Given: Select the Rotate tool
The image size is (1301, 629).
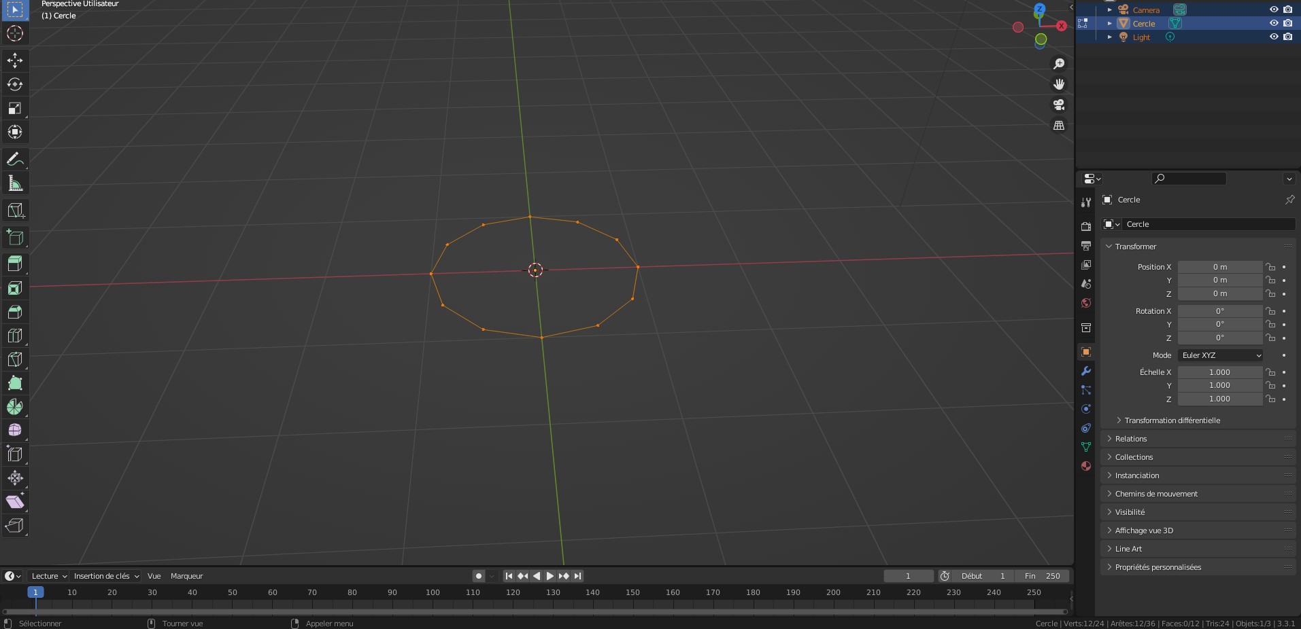Looking at the screenshot, I should pyautogui.click(x=15, y=84).
